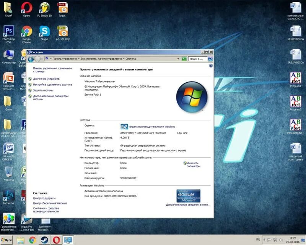
Task: Click the Windows Experience Index score badge
Action: point(124,127)
